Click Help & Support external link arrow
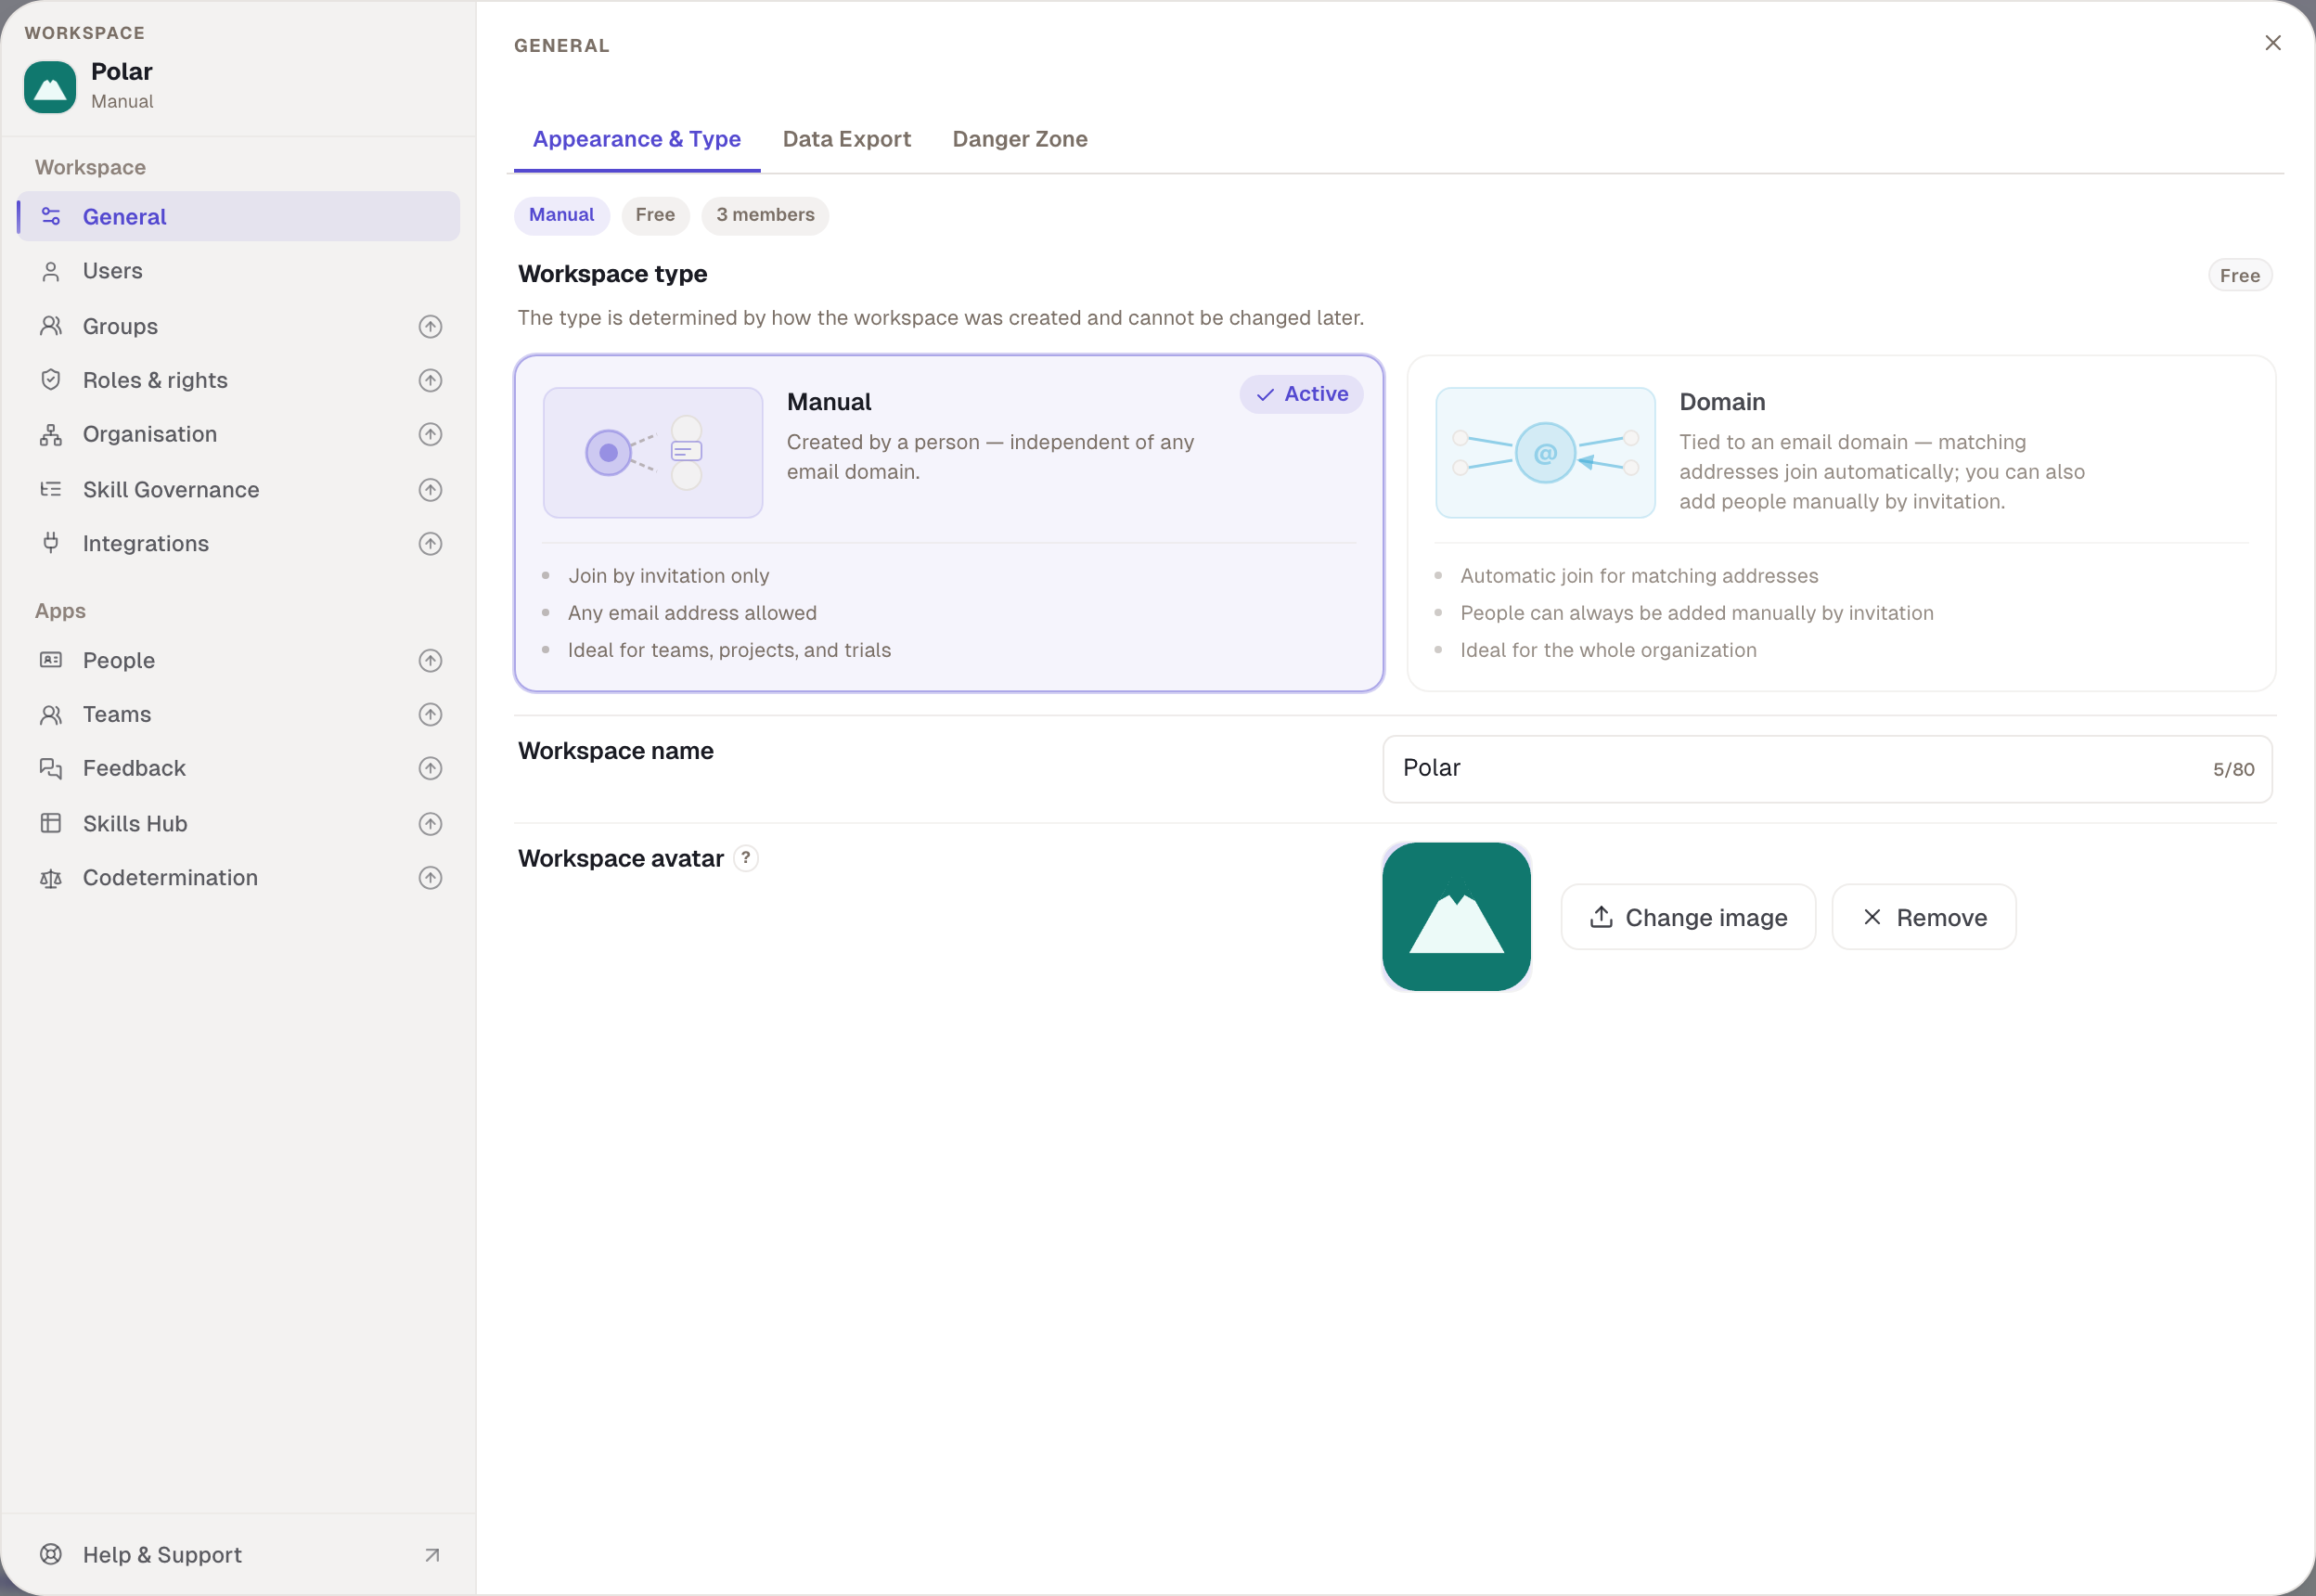This screenshot has height=1596, width=2316. point(432,1555)
